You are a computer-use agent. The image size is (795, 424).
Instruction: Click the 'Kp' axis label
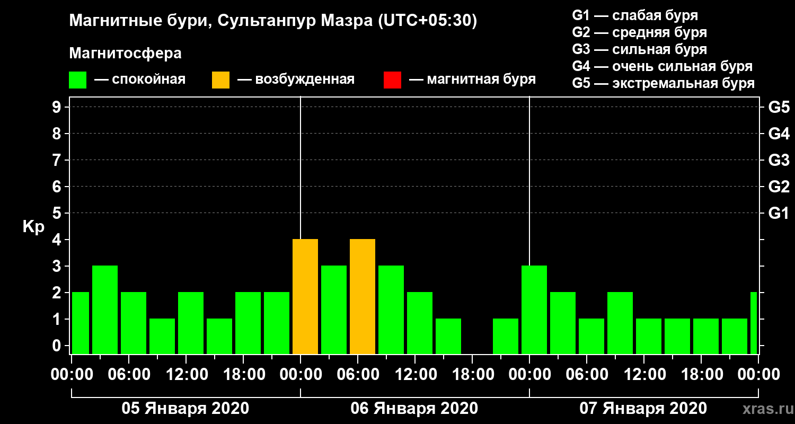coord(33,226)
